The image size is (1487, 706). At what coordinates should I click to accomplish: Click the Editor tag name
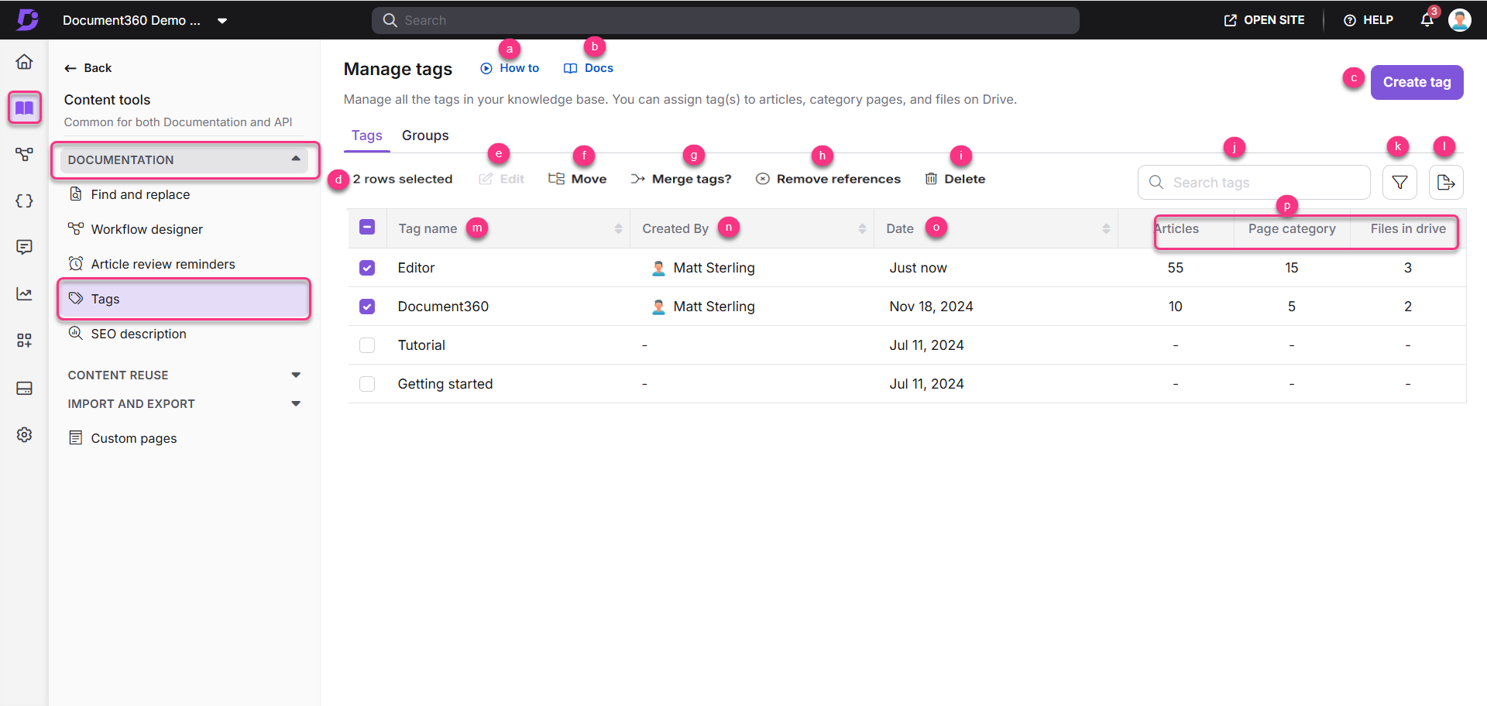416,268
